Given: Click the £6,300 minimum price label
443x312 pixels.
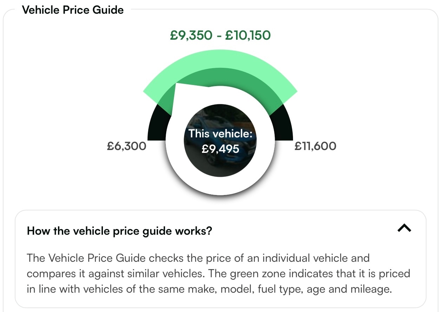Looking at the screenshot, I should [x=126, y=146].
